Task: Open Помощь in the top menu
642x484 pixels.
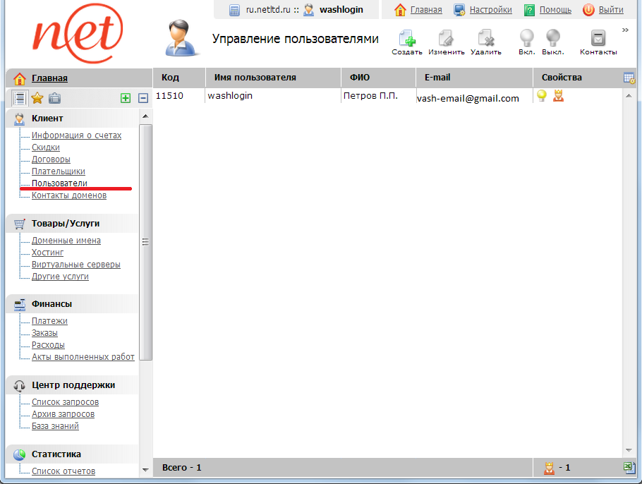Action: [555, 10]
